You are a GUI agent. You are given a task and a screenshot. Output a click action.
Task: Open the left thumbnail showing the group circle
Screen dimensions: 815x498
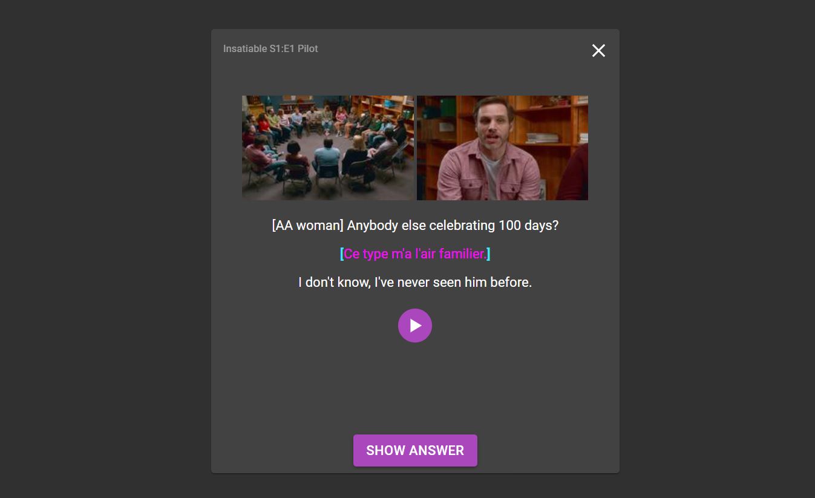[x=328, y=148]
